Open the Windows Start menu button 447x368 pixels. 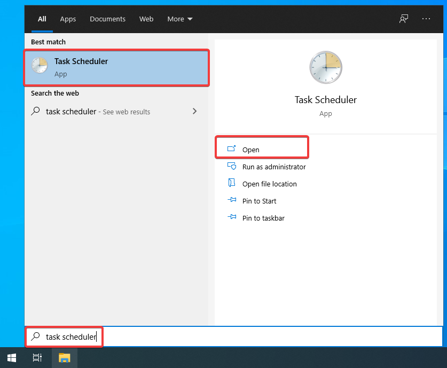point(12,358)
